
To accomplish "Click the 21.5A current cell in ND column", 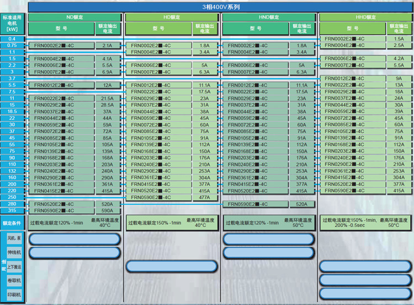I will (x=108, y=98).
